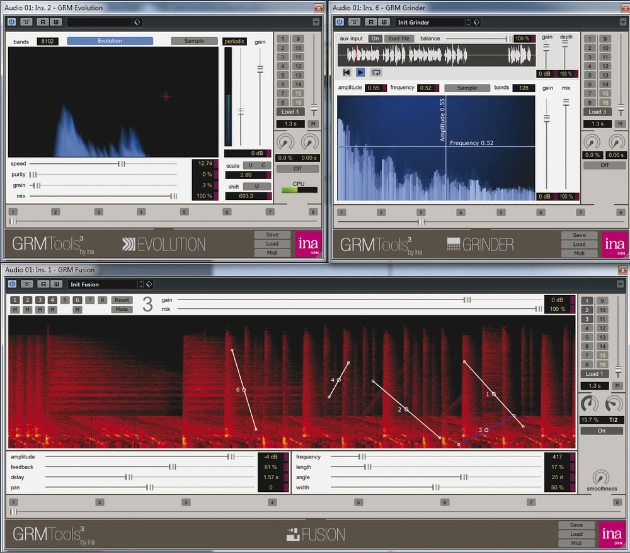Image resolution: width=630 pixels, height=553 pixels.
Task: Click the preset stepper arrows beside Init Grinder
Action: click(468, 22)
